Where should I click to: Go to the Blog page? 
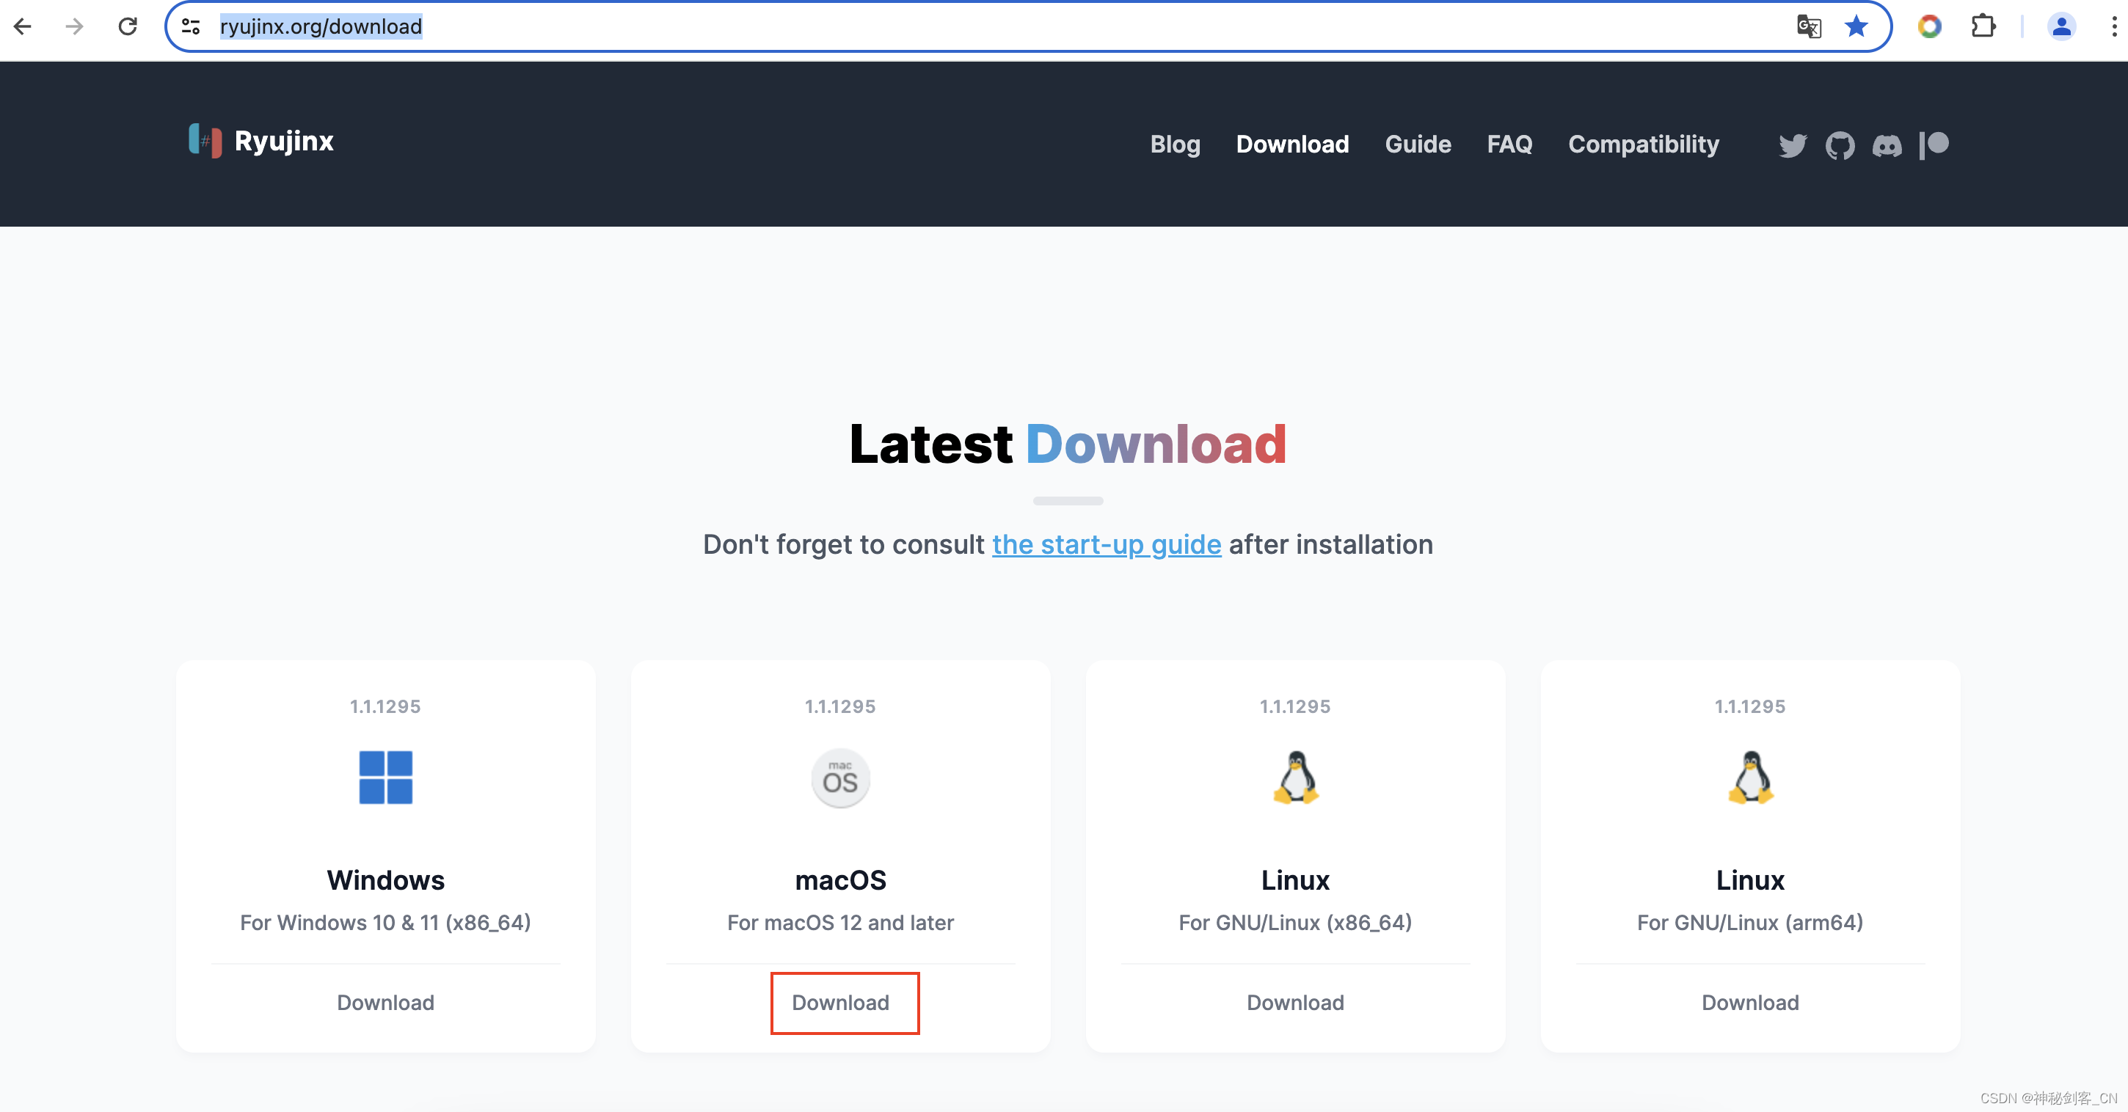pos(1175,145)
